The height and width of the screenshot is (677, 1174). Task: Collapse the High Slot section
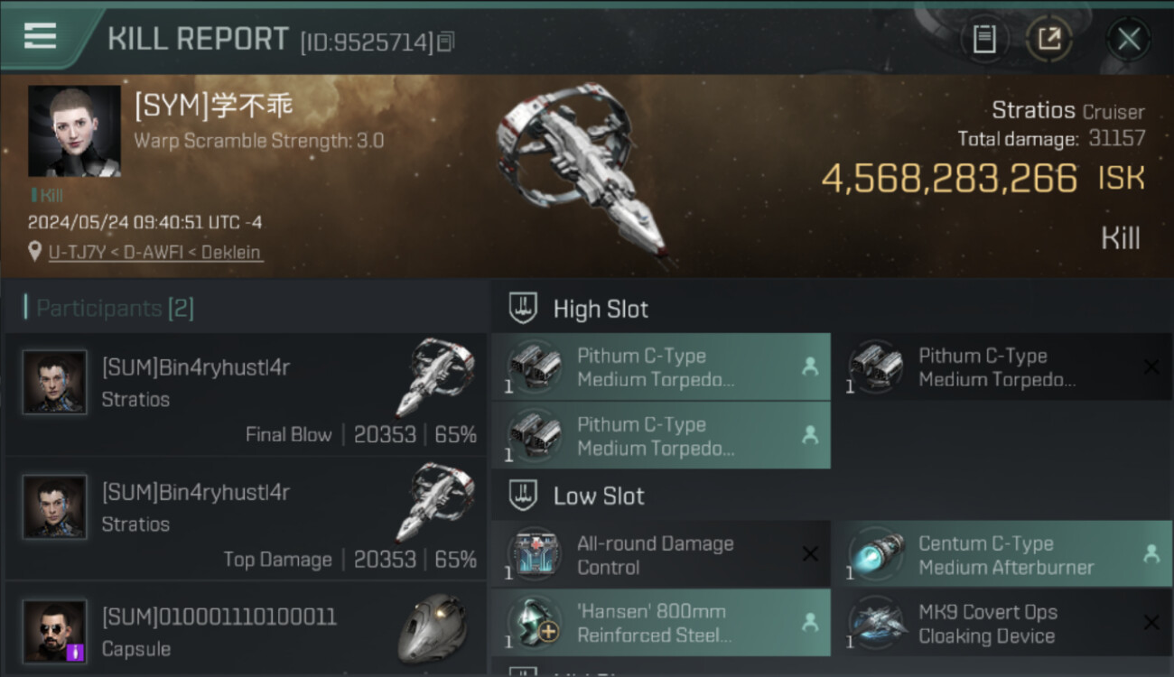[x=522, y=309]
